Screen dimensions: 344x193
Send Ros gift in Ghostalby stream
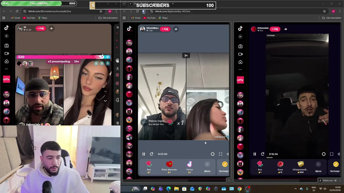pos(149,167)
